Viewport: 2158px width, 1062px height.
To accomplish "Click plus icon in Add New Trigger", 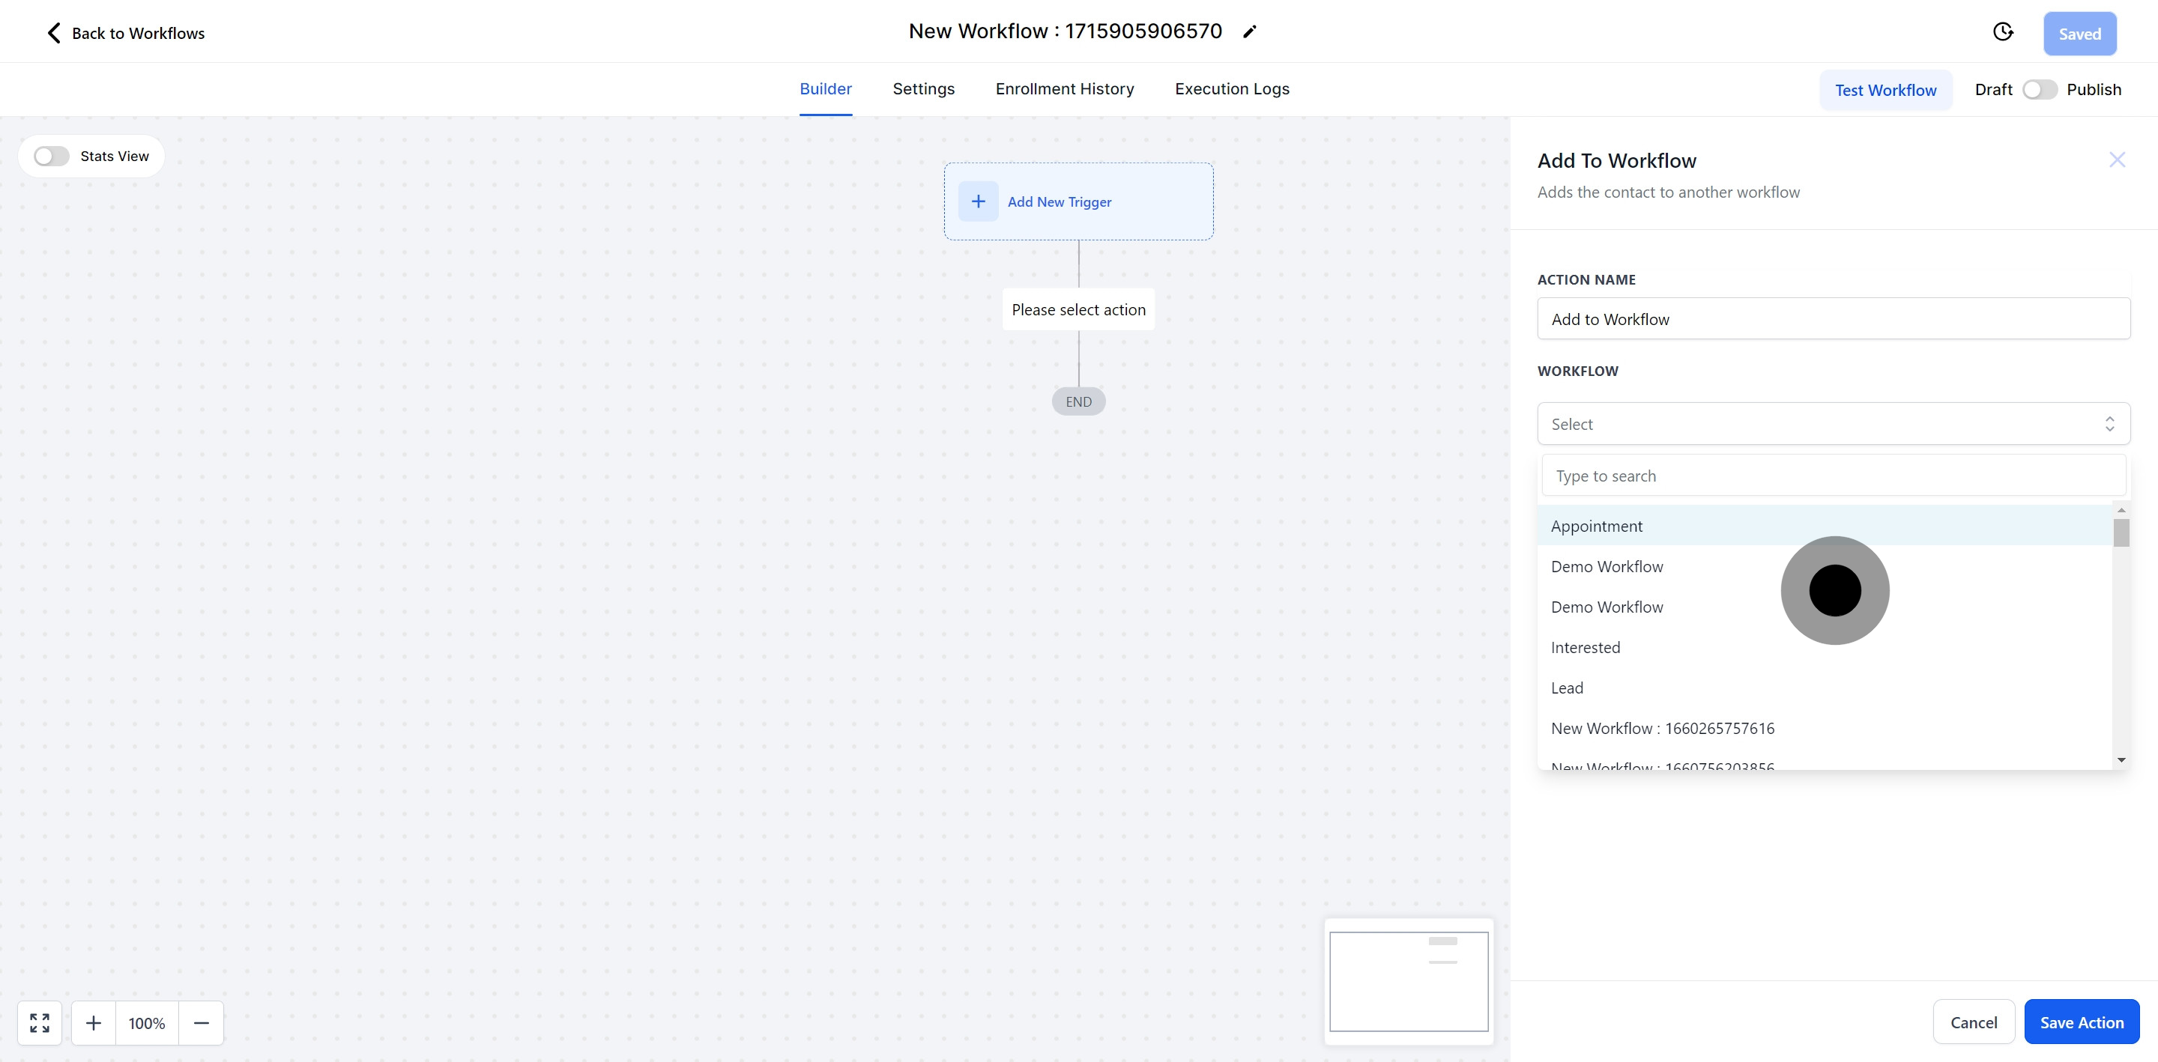I will coord(978,202).
